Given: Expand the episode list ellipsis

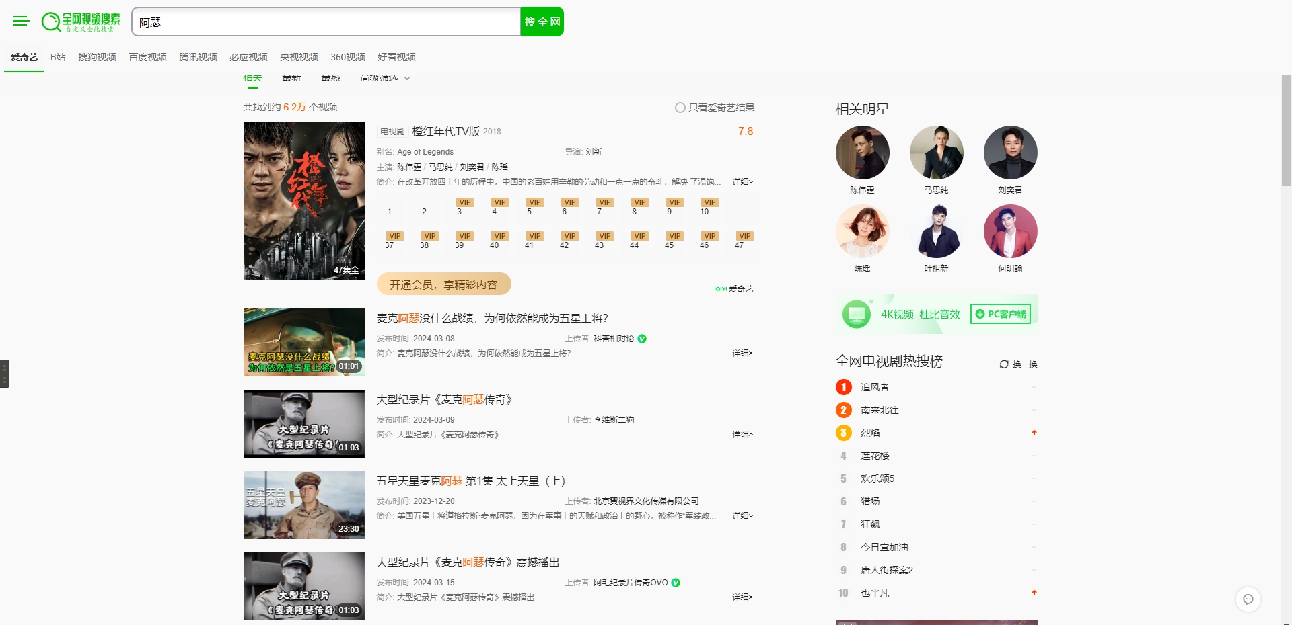Looking at the screenshot, I should (739, 212).
